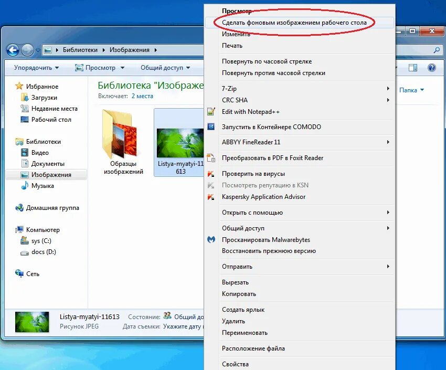Image resolution: width=446 pixels, height=370 pixels.
Task: Choose Повернуть по часовой стрелке
Action: [x=300, y=61]
